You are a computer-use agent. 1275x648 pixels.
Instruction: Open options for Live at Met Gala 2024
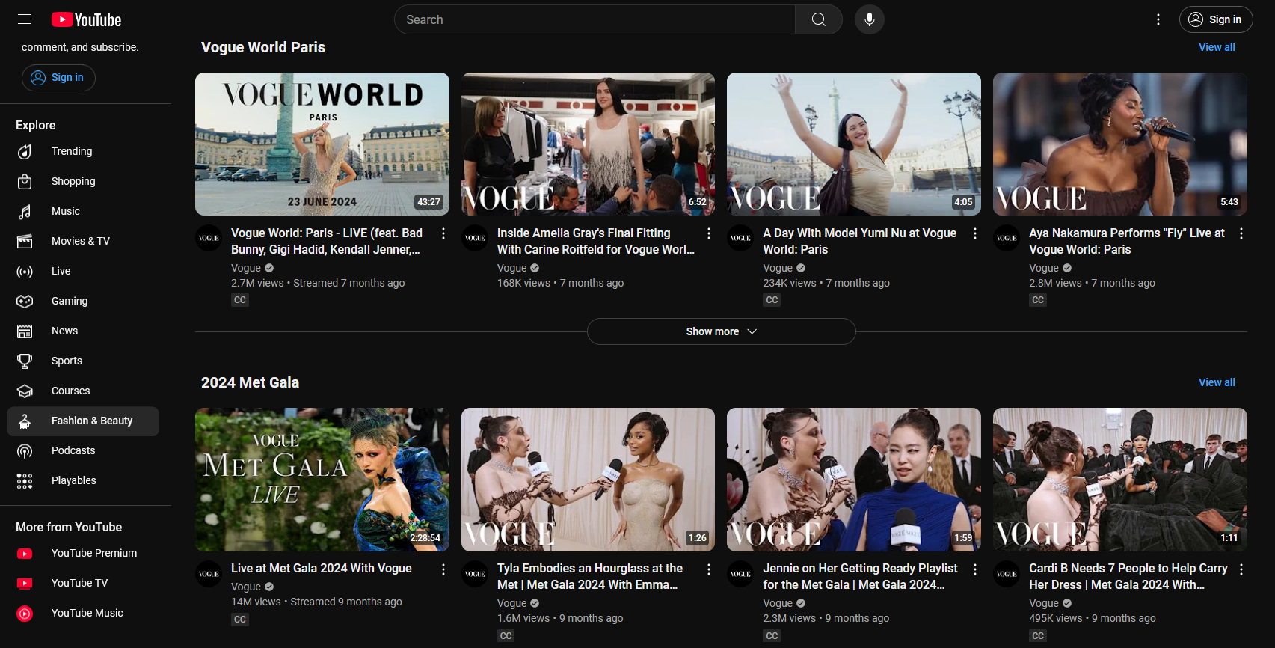click(x=443, y=569)
